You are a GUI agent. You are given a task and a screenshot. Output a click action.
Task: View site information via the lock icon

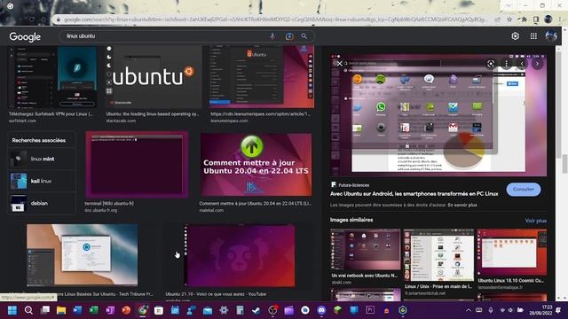click(58, 19)
